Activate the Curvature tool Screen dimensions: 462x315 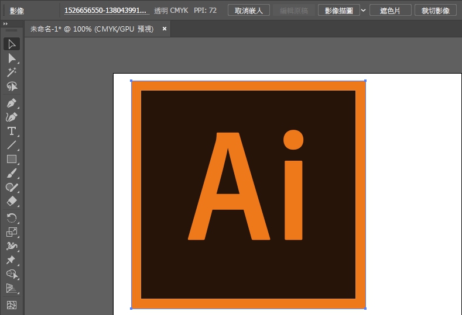[12, 117]
